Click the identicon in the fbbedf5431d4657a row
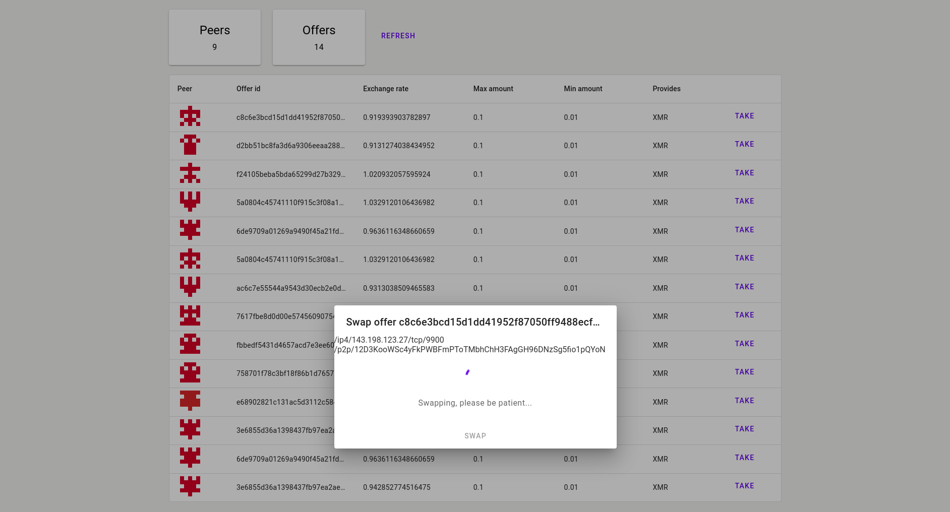Image resolution: width=950 pixels, height=512 pixels. coord(190,344)
